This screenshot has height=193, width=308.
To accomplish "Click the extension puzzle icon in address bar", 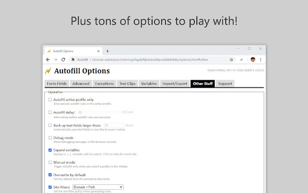I will 73,60.
